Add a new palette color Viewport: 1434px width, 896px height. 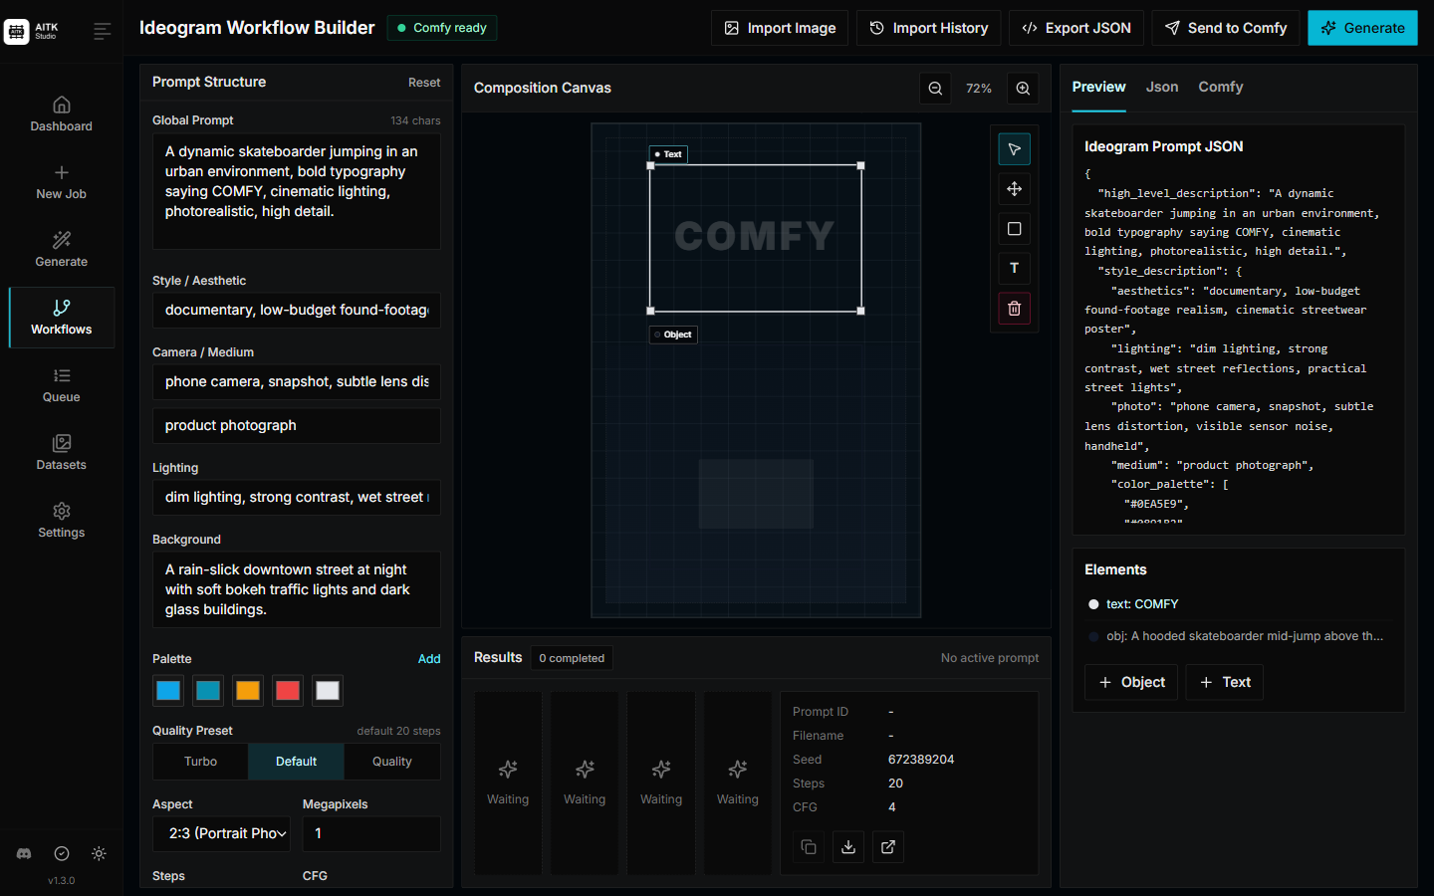coord(429,659)
